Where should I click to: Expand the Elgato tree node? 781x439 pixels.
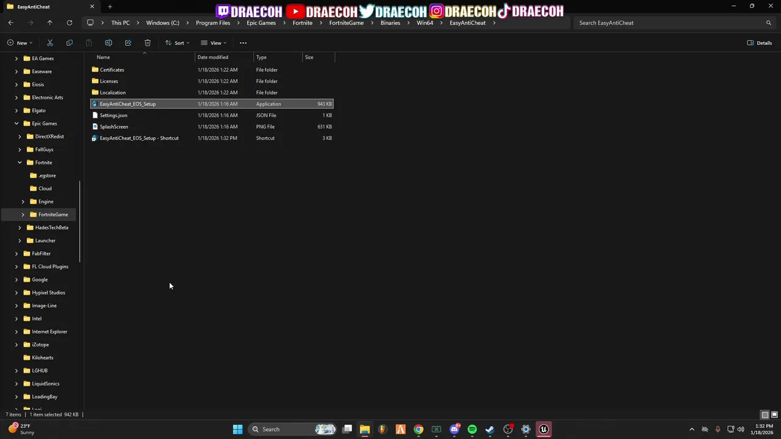tap(16, 110)
